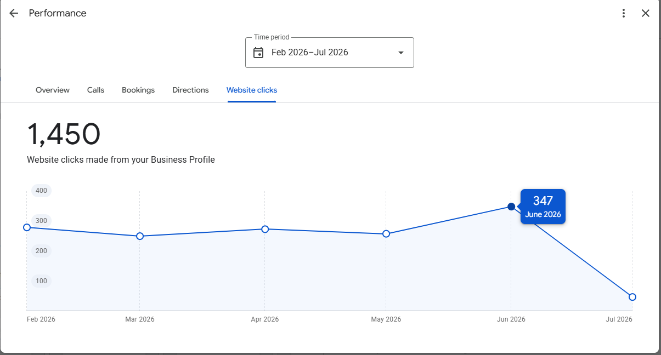Click the Jun 2026 axis label
661x355 pixels.
tap(511, 319)
